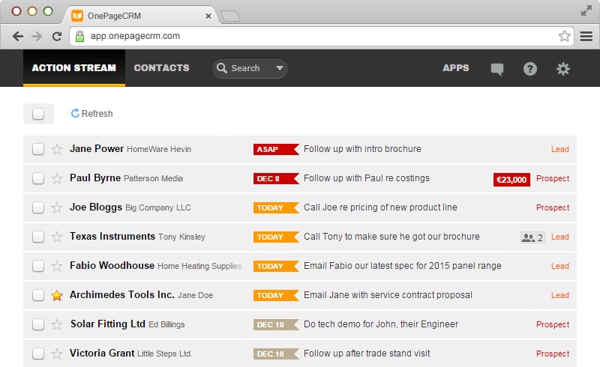Image resolution: width=600 pixels, height=367 pixels.
Task: Tick the select-all checkbox beside Refresh
Action: [38, 114]
